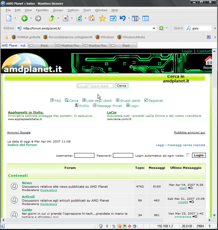Click the blue Undo arrow icon
The height and width of the screenshot is (230, 218).
pos(123,18)
